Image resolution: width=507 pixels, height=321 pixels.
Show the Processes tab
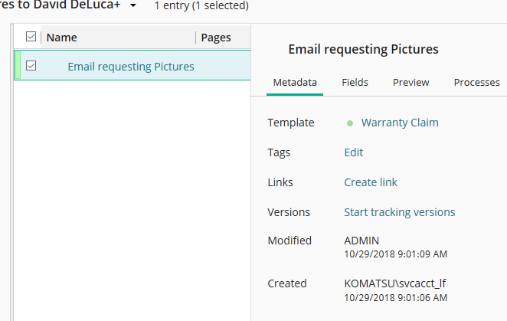coord(476,82)
